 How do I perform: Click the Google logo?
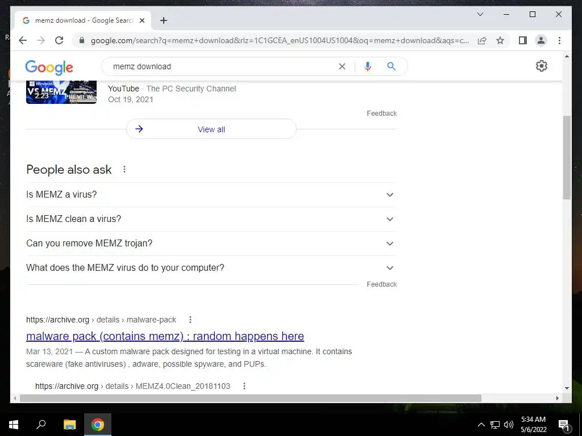(49, 67)
